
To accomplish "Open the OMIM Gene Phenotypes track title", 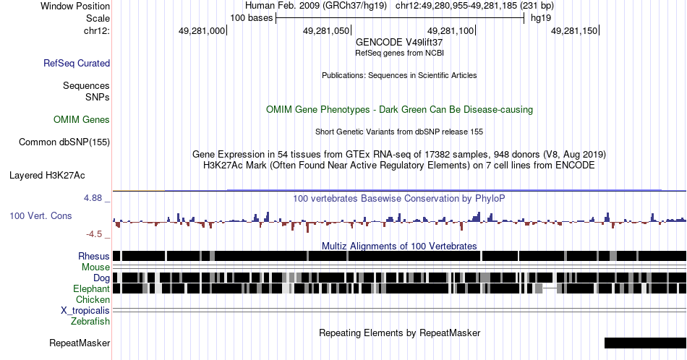I will (x=400, y=109).
